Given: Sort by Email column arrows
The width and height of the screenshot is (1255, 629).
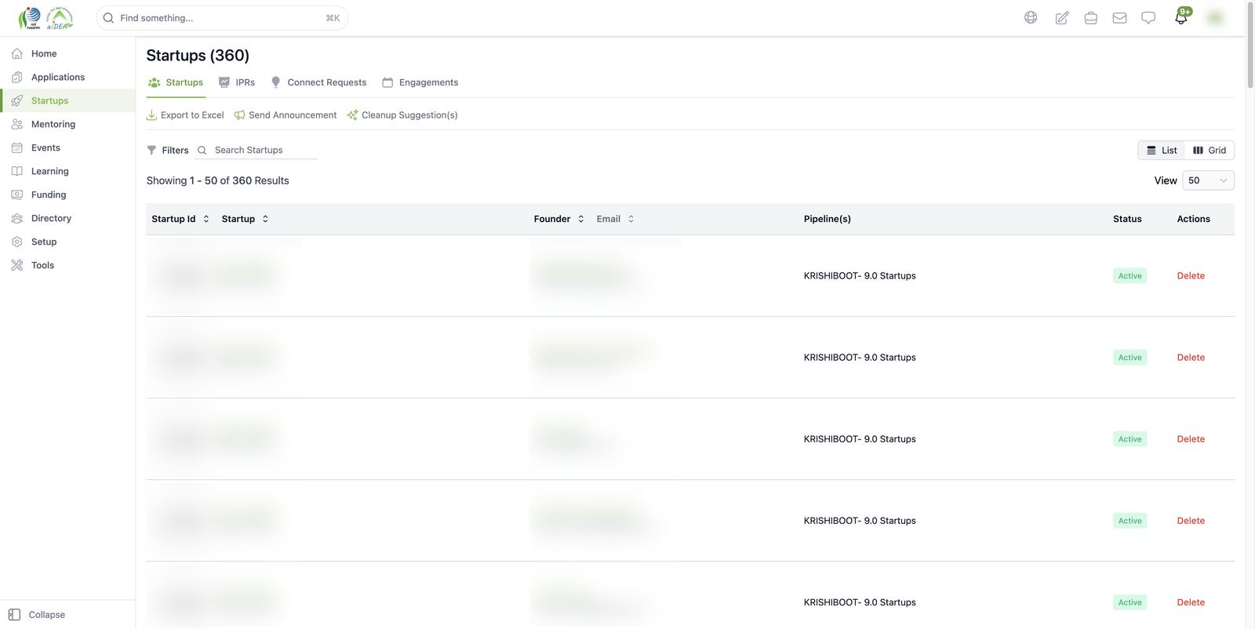Looking at the screenshot, I should 631,219.
